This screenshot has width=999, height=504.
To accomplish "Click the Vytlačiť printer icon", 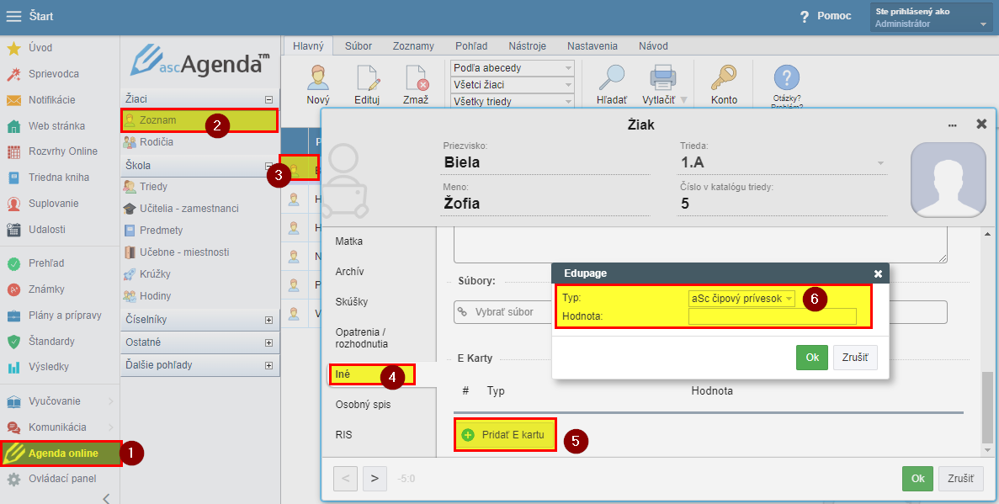I will click(x=662, y=77).
